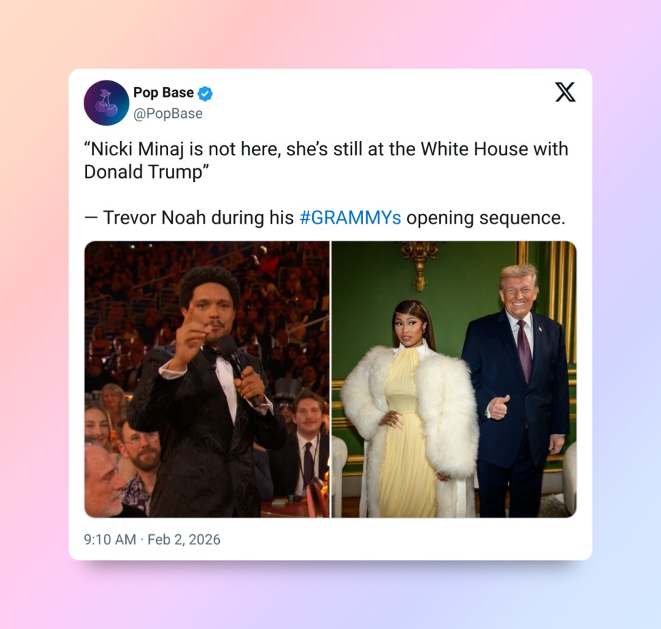Click the thumbs-up hand in the right photo
661x629 pixels.
pos(498,407)
